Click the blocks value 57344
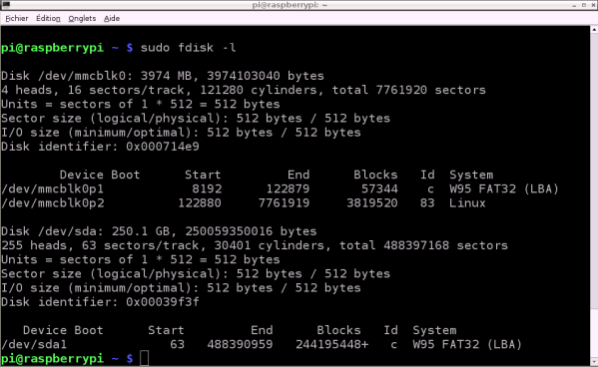This screenshot has height=367, width=598. pyautogui.click(x=379, y=189)
